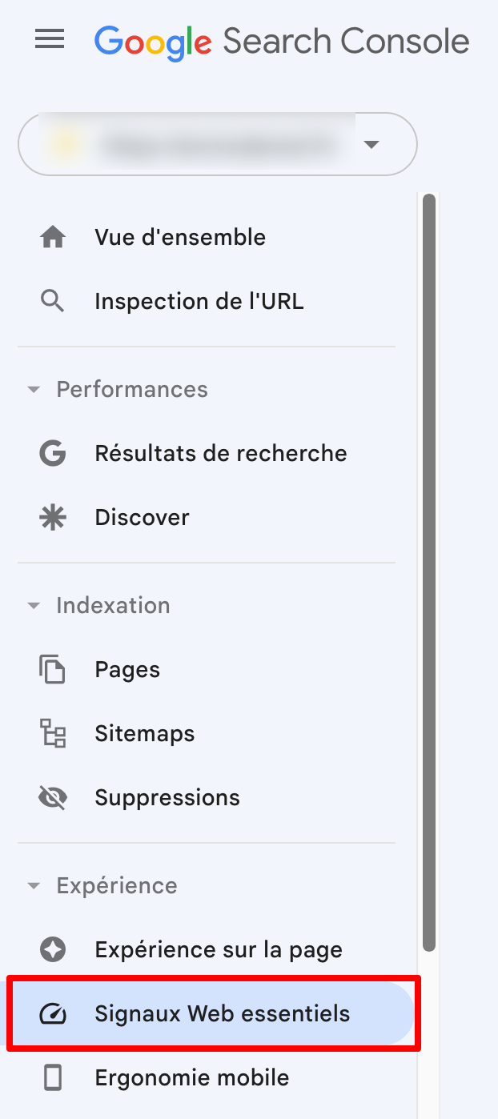
Task: Select the Pages indexation icon
Action: (x=51, y=669)
